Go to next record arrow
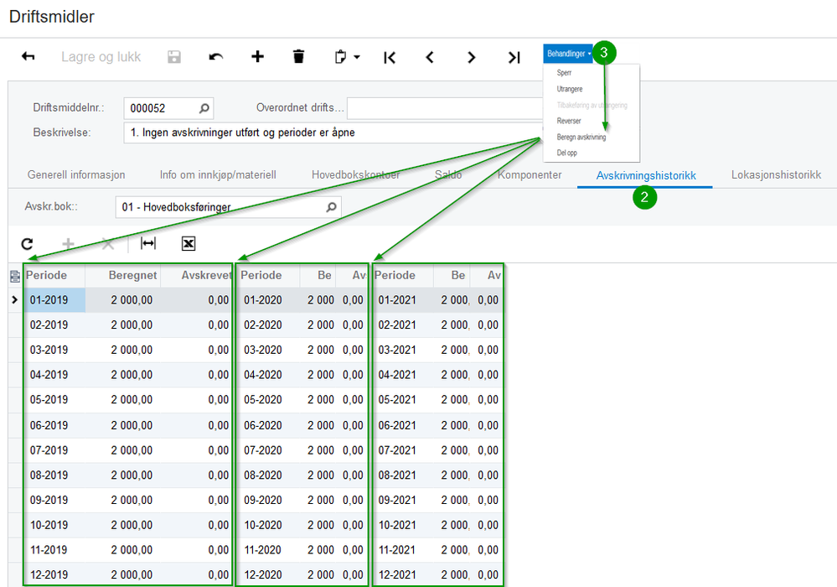The image size is (837, 587). tap(471, 57)
